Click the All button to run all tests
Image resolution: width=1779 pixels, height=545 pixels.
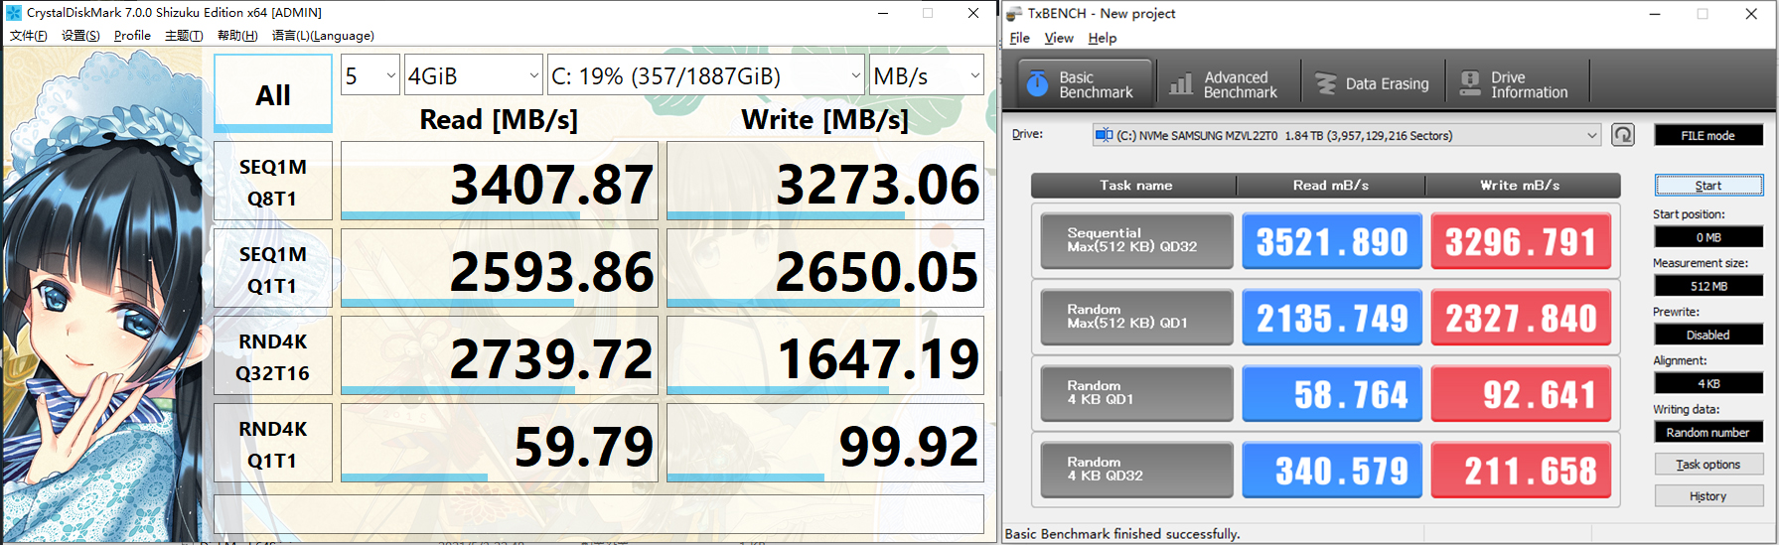[x=273, y=93]
